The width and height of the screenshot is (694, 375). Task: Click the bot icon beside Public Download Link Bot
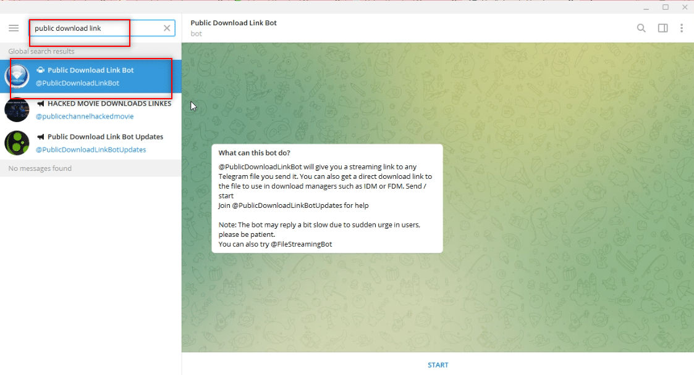(x=40, y=70)
